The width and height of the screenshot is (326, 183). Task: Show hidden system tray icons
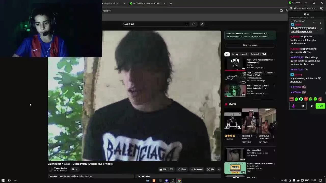pyautogui.click(x=282, y=180)
